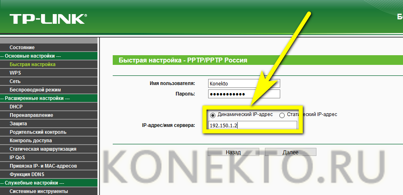Viewport: 403px width, 195px height.
Task: Select the Статический IP-адрес radio button
Action: [x=282, y=115]
